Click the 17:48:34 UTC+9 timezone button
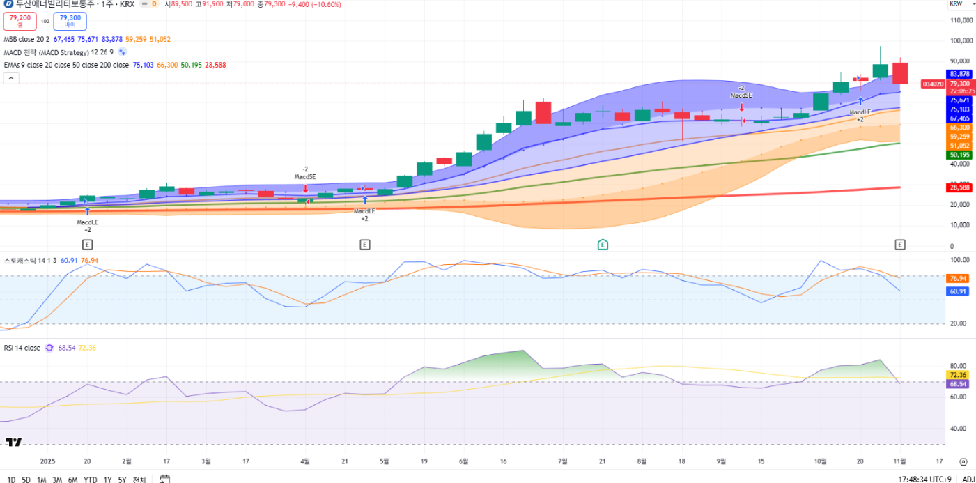The width and height of the screenshot is (976, 483). [925, 480]
